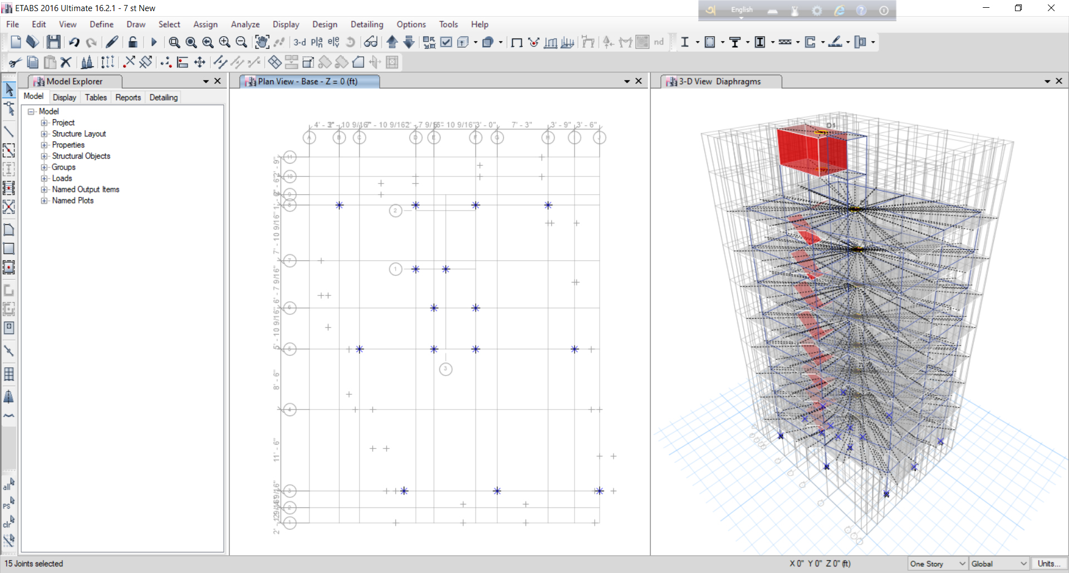Select the 3-D View Diaphragms tab
The image size is (1069, 573).
pyautogui.click(x=719, y=82)
